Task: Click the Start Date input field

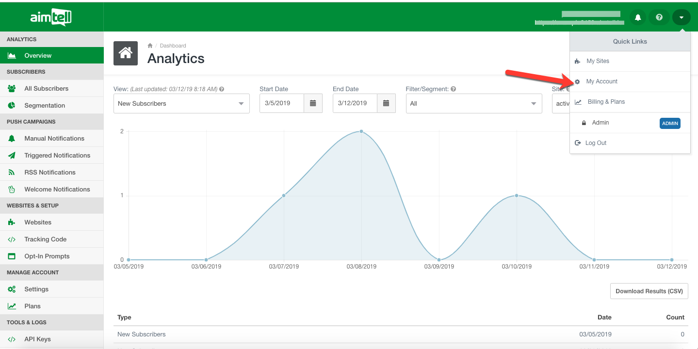Action: (282, 103)
